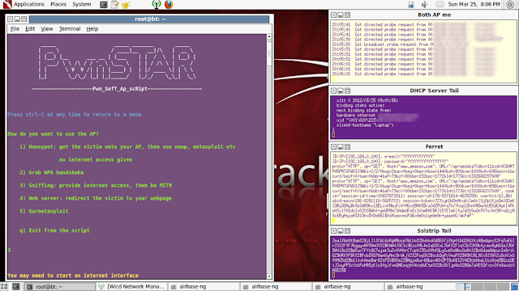This screenshot has width=519, height=291.
Task: Open the Terminal menu in the root@bt window
Action: click(70, 29)
